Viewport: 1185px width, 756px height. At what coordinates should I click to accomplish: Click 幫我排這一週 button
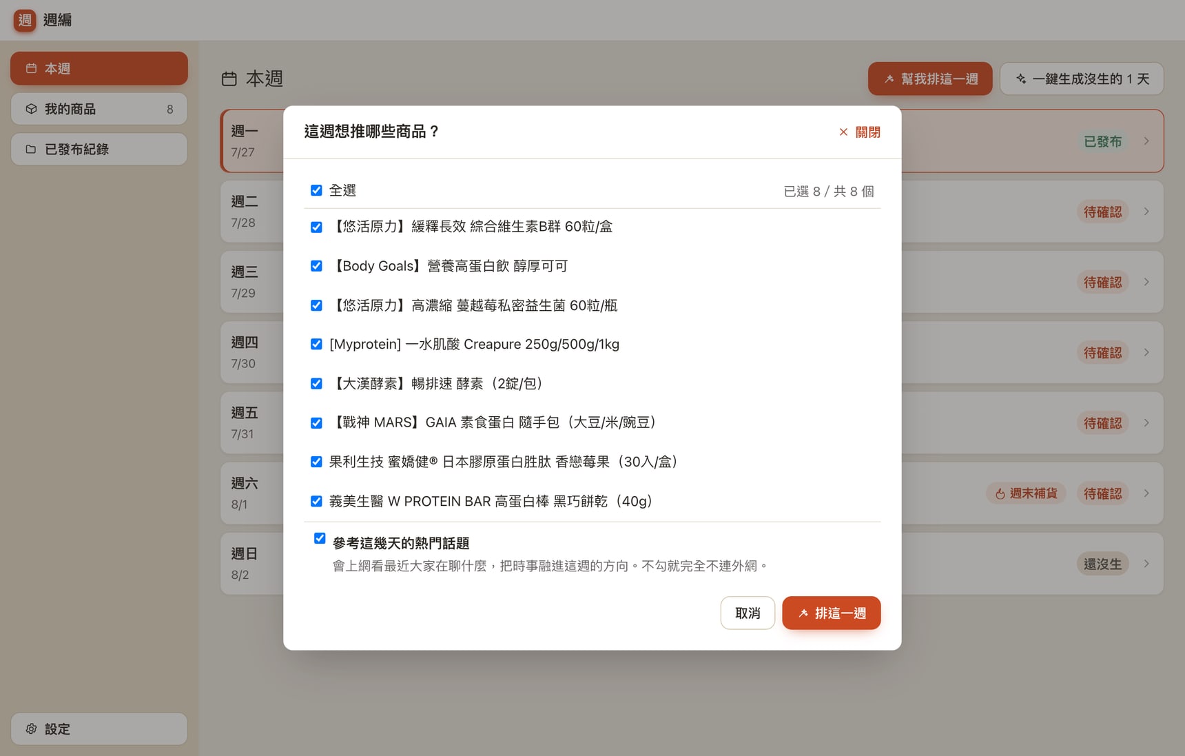pos(930,79)
